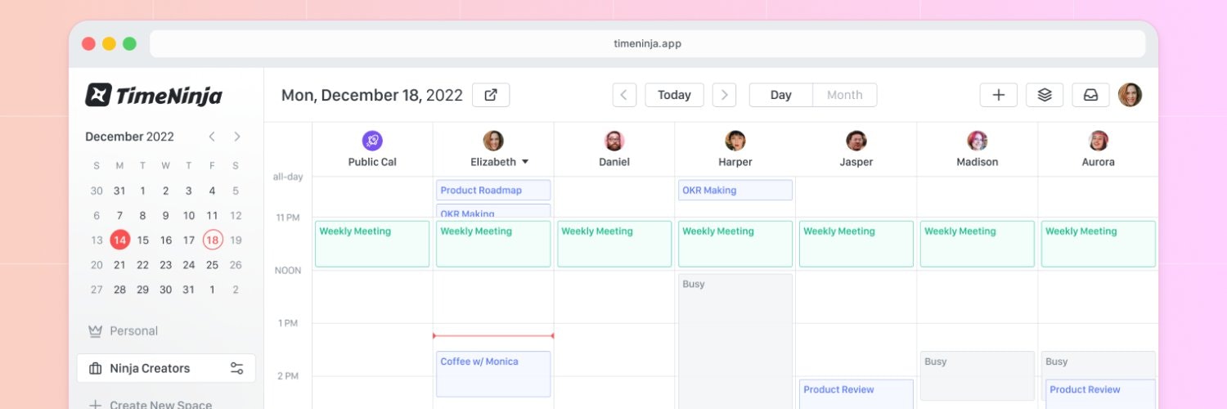The image size is (1227, 409).
Task: Open Harper's OKR Making all-day event
Action: pyautogui.click(x=735, y=190)
